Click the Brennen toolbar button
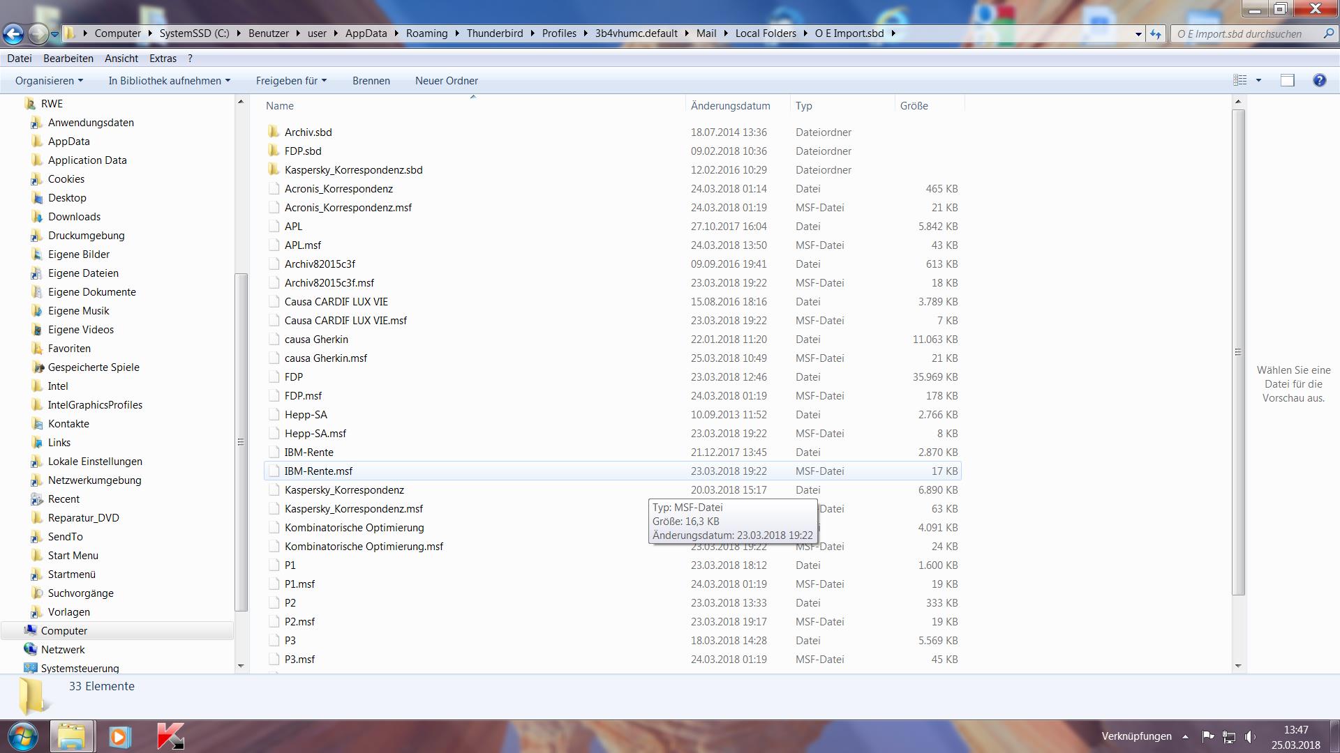Screen dimensions: 1340x753 coord(371,80)
